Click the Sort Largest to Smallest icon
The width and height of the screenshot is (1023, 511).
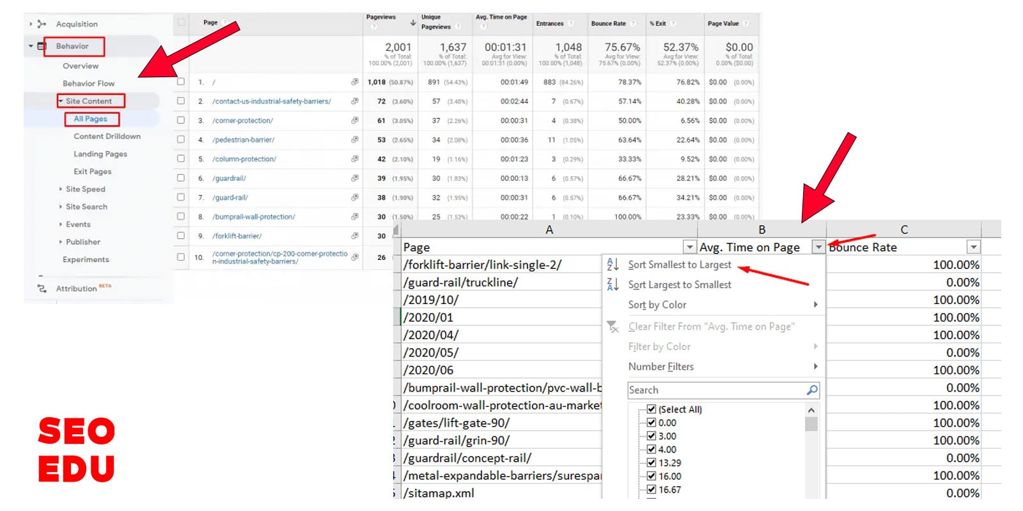pyautogui.click(x=612, y=284)
